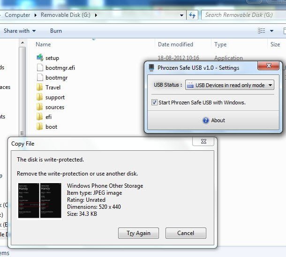This screenshot has width=286, height=257.
Task: Click the About button in Phrozen settings
Action: (x=213, y=120)
